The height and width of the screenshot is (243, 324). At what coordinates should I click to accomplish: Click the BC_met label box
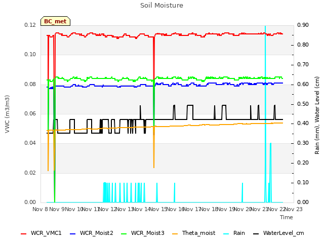tap(55, 21)
